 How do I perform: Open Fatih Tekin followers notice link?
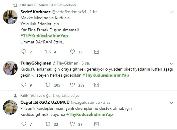50,96
